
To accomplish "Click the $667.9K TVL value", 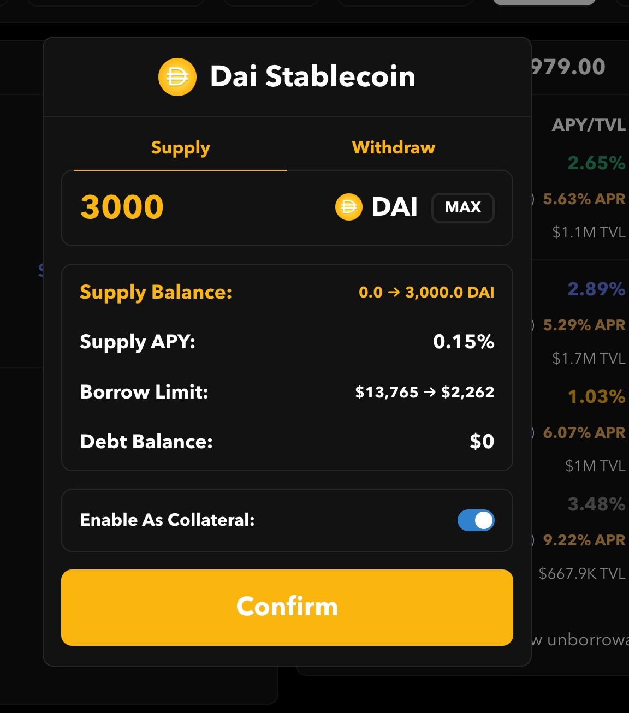I will (581, 573).
